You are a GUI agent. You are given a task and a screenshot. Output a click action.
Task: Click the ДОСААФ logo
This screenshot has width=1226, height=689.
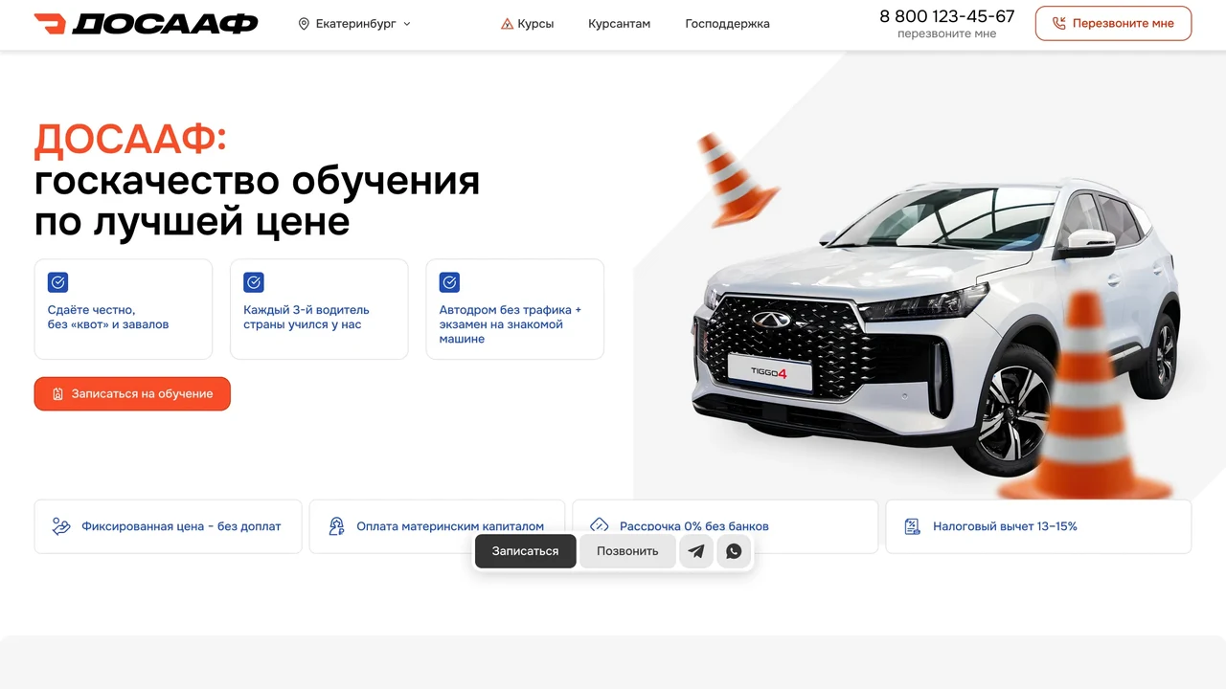(x=146, y=24)
